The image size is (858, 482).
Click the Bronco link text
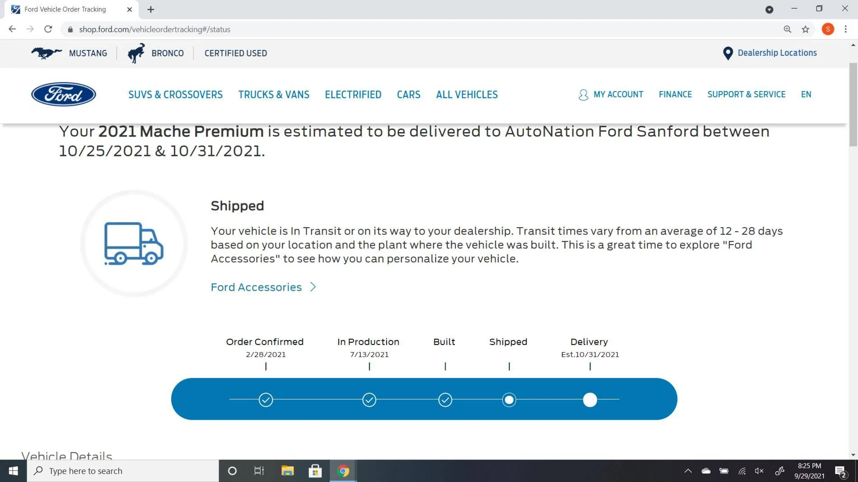tap(168, 53)
